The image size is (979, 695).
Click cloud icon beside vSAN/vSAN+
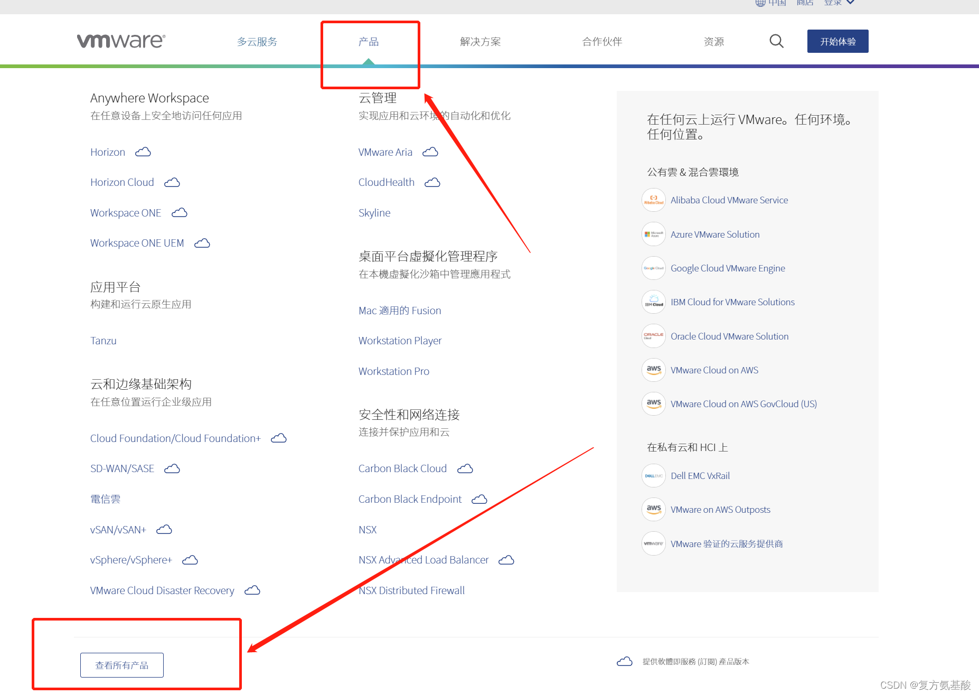click(164, 529)
